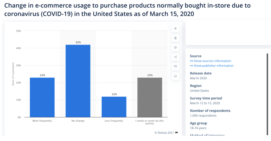Click the print chart icon
Viewport: 271px width, 141px height.
coord(175,76)
